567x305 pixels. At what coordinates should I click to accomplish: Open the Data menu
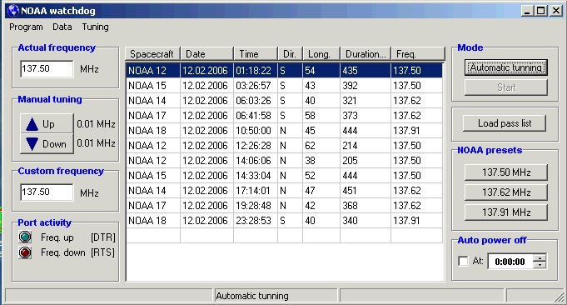click(x=62, y=27)
